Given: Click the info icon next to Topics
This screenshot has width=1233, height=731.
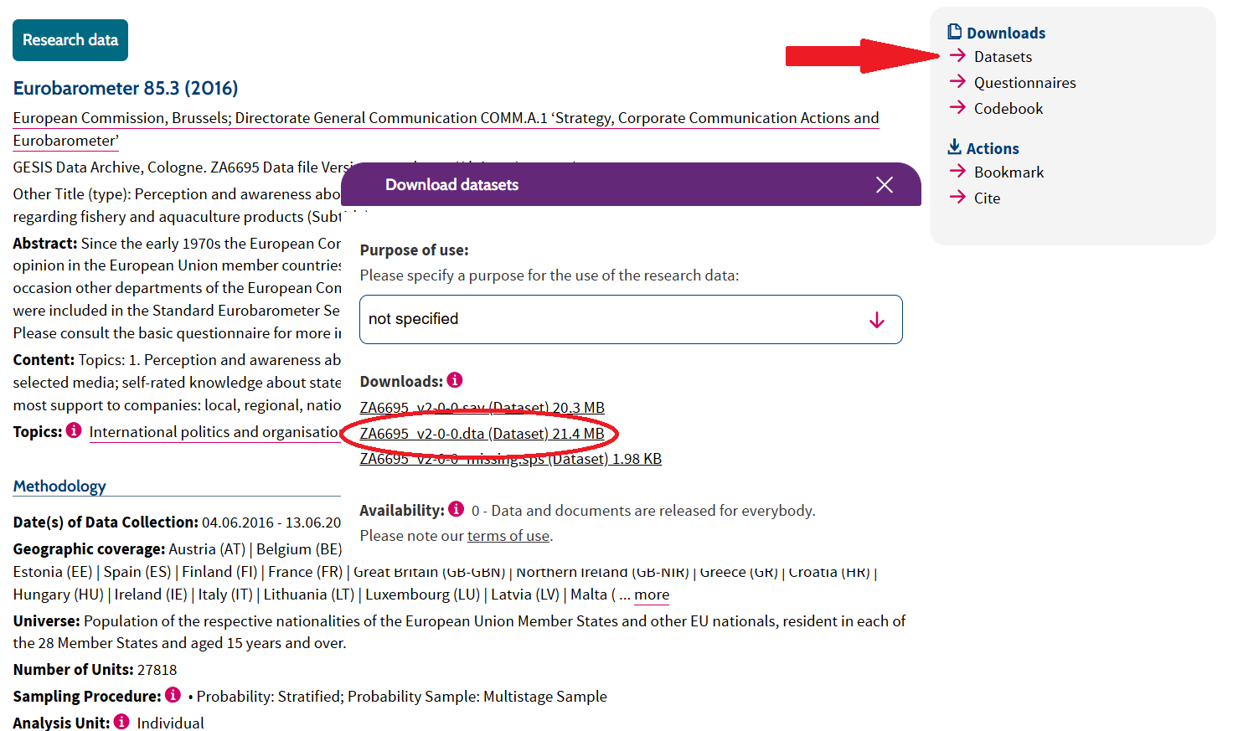Looking at the screenshot, I should 74,430.
